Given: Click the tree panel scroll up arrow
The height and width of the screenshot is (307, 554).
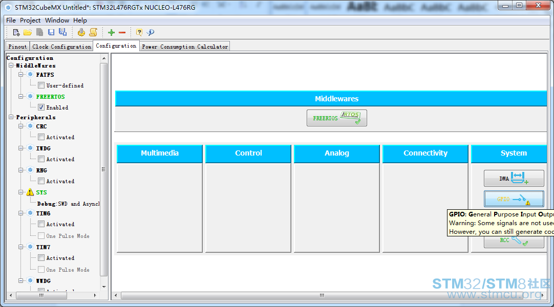Looking at the screenshot, I should coord(104,58).
